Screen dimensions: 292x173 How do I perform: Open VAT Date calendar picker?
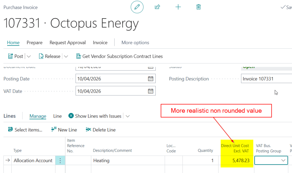(x=151, y=91)
